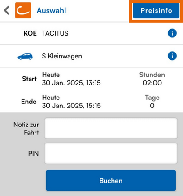Focus the Notiz zur Fahrt text field

[111, 128]
